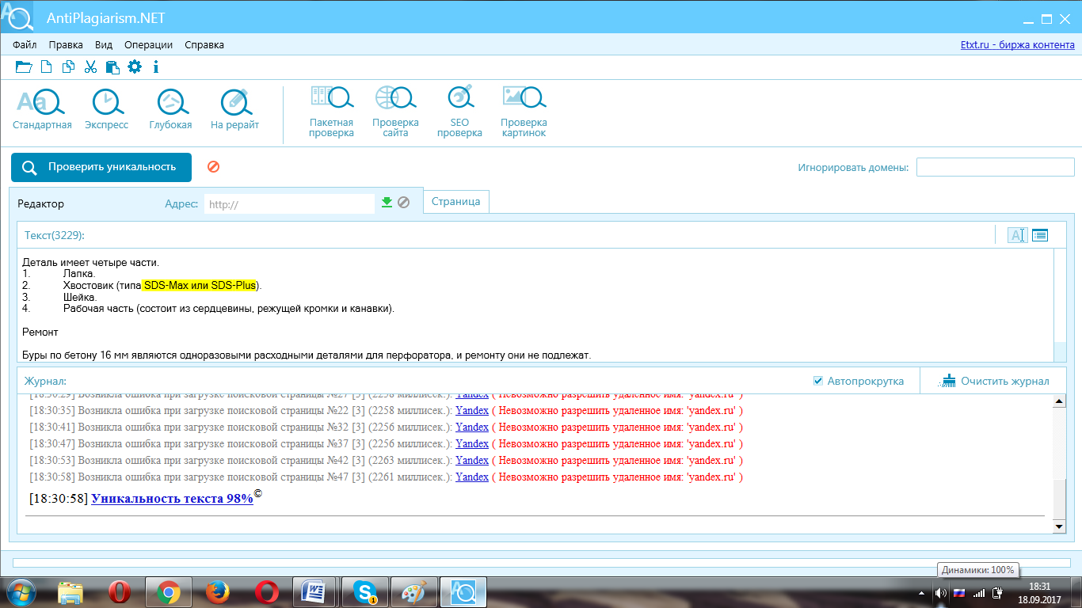Open Проверка картинок tool
Viewport: 1082px width, 608px height.
point(524,112)
